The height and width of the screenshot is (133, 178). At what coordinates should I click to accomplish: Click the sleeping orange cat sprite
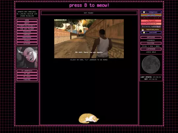click(x=89, y=118)
